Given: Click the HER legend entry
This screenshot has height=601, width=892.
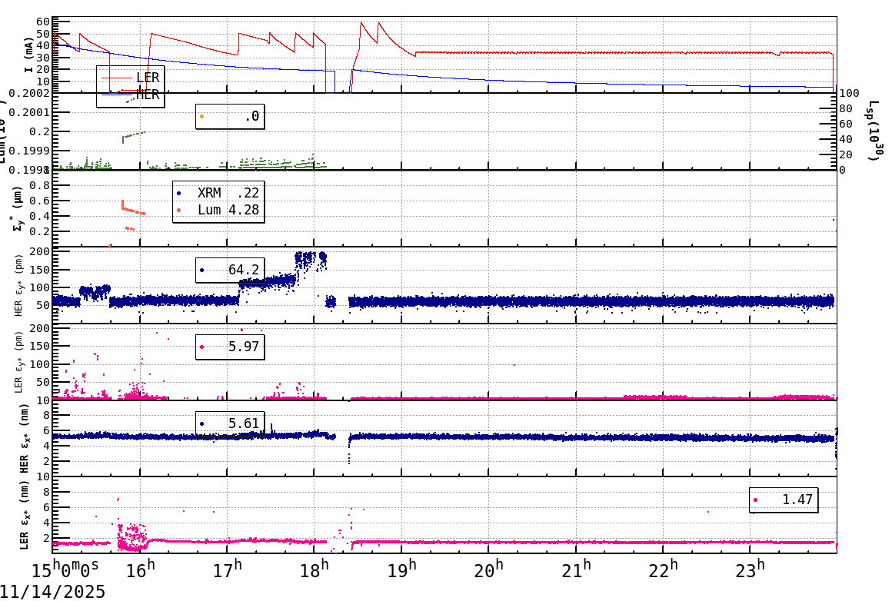Looking at the screenshot, I should point(130,95).
